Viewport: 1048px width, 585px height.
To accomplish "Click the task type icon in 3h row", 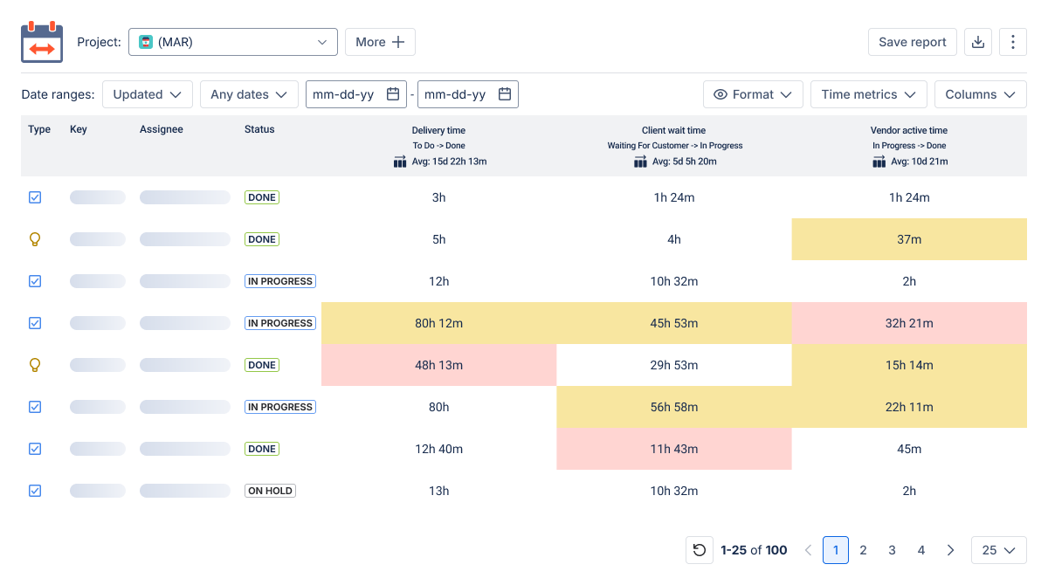I will [x=35, y=197].
